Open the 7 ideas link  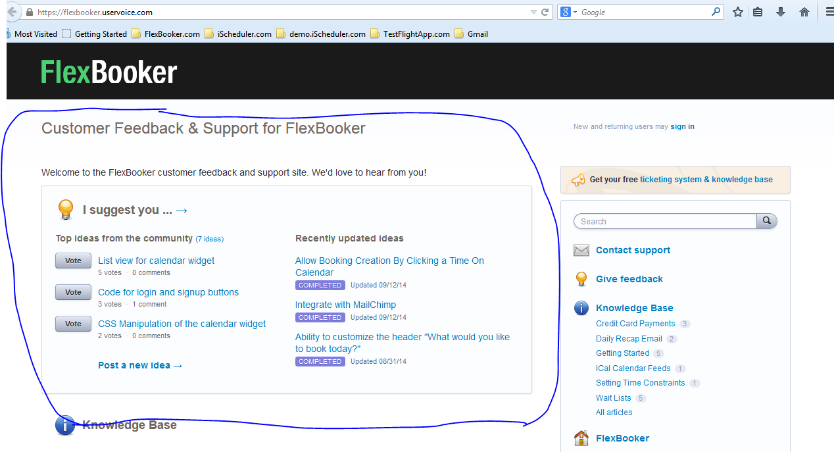[210, 239]
